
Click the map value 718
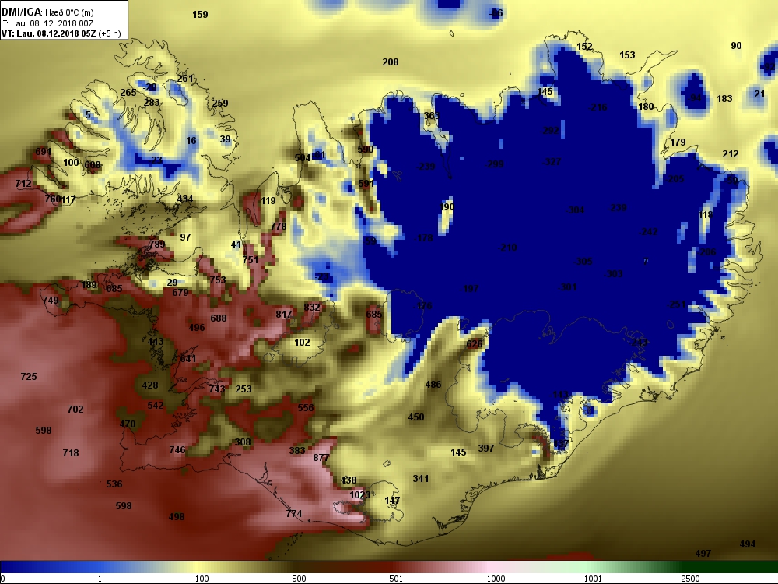tap(71, 453)
